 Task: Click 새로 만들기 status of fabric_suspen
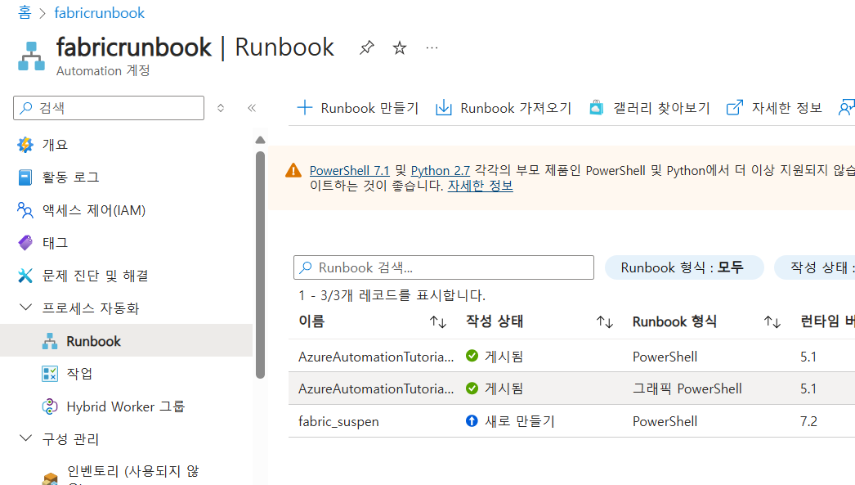[x=520, y=421]
